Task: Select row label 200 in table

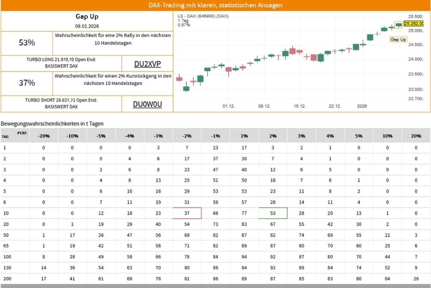Action: [6, 279]
